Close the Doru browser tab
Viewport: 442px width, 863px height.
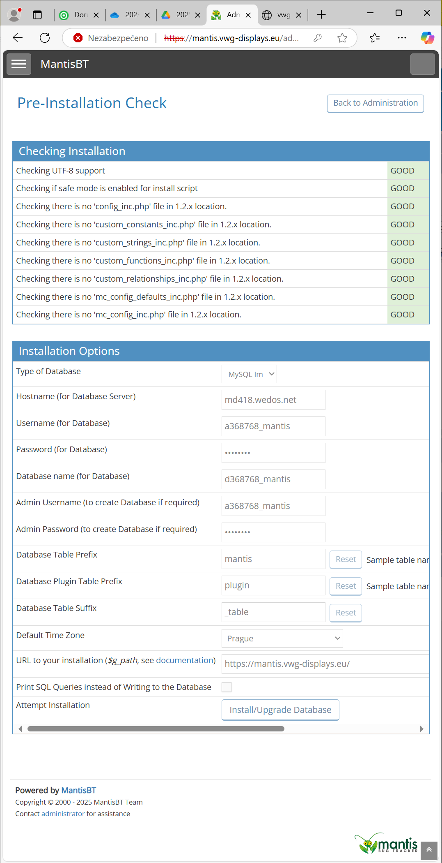[96, 15]
